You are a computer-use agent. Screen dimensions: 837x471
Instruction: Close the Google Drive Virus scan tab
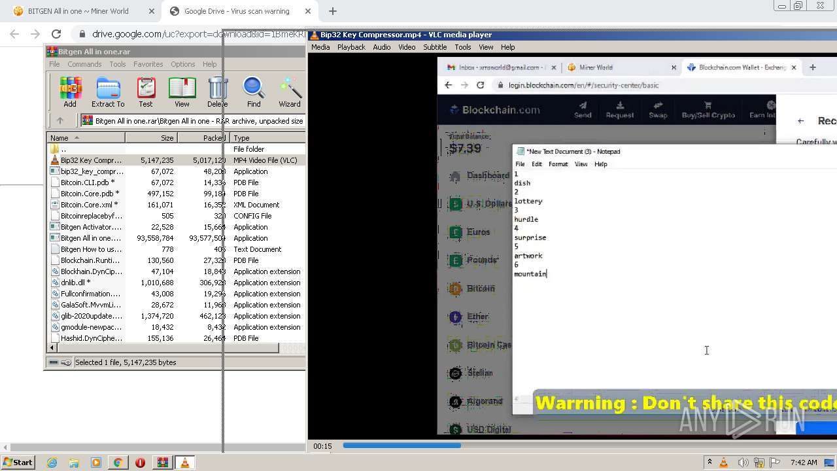tap(307, 11)
